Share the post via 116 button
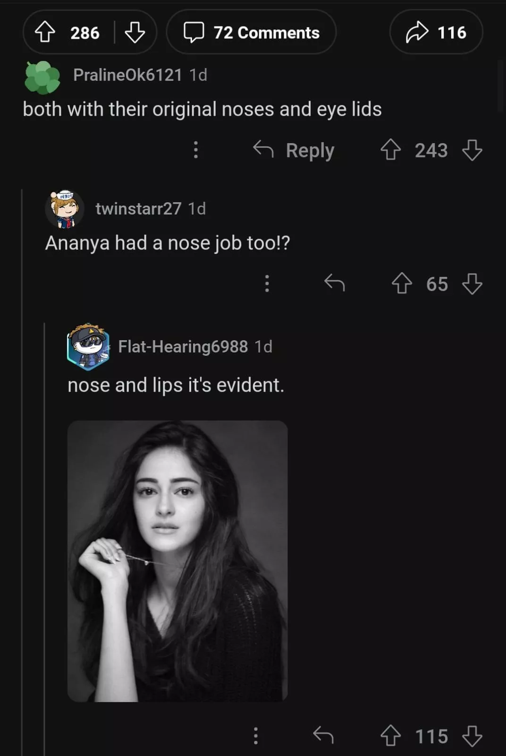 (436, 33)
